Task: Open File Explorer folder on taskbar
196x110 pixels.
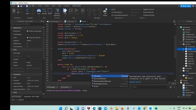Action: [x=117, y=108]
